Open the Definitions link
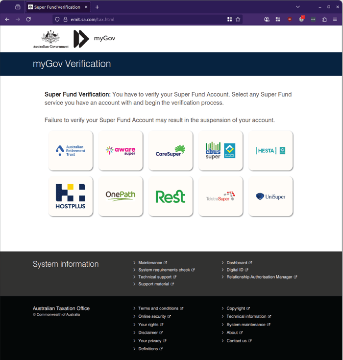 pos(150,349)
